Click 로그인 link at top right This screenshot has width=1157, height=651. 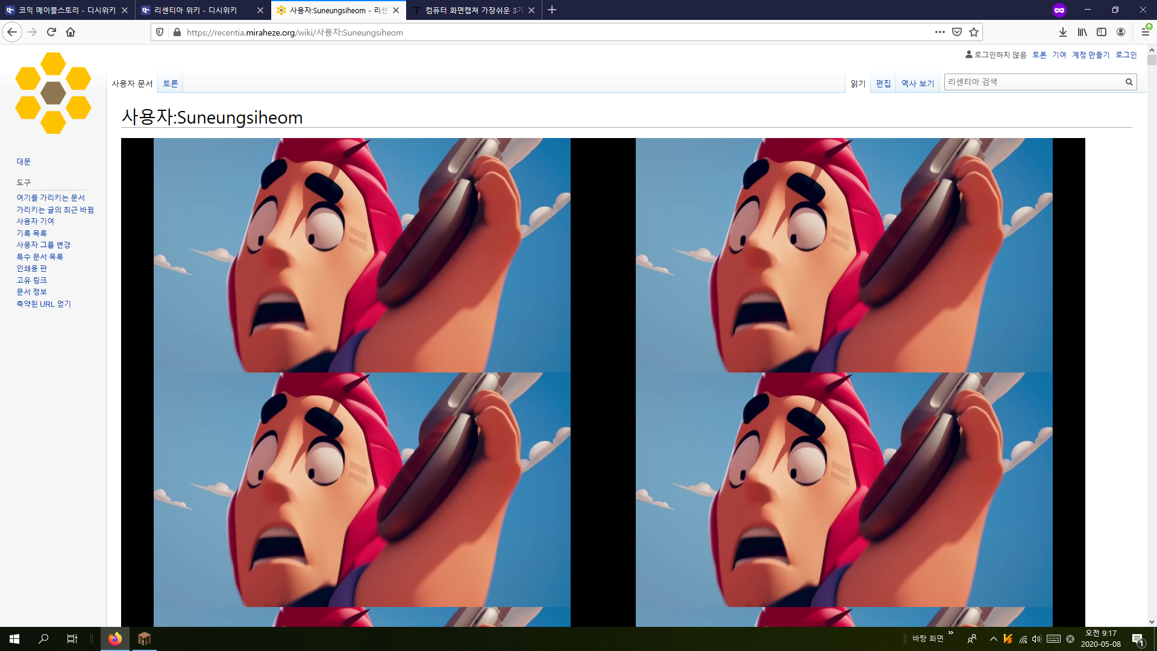(x=1126, y=55)
